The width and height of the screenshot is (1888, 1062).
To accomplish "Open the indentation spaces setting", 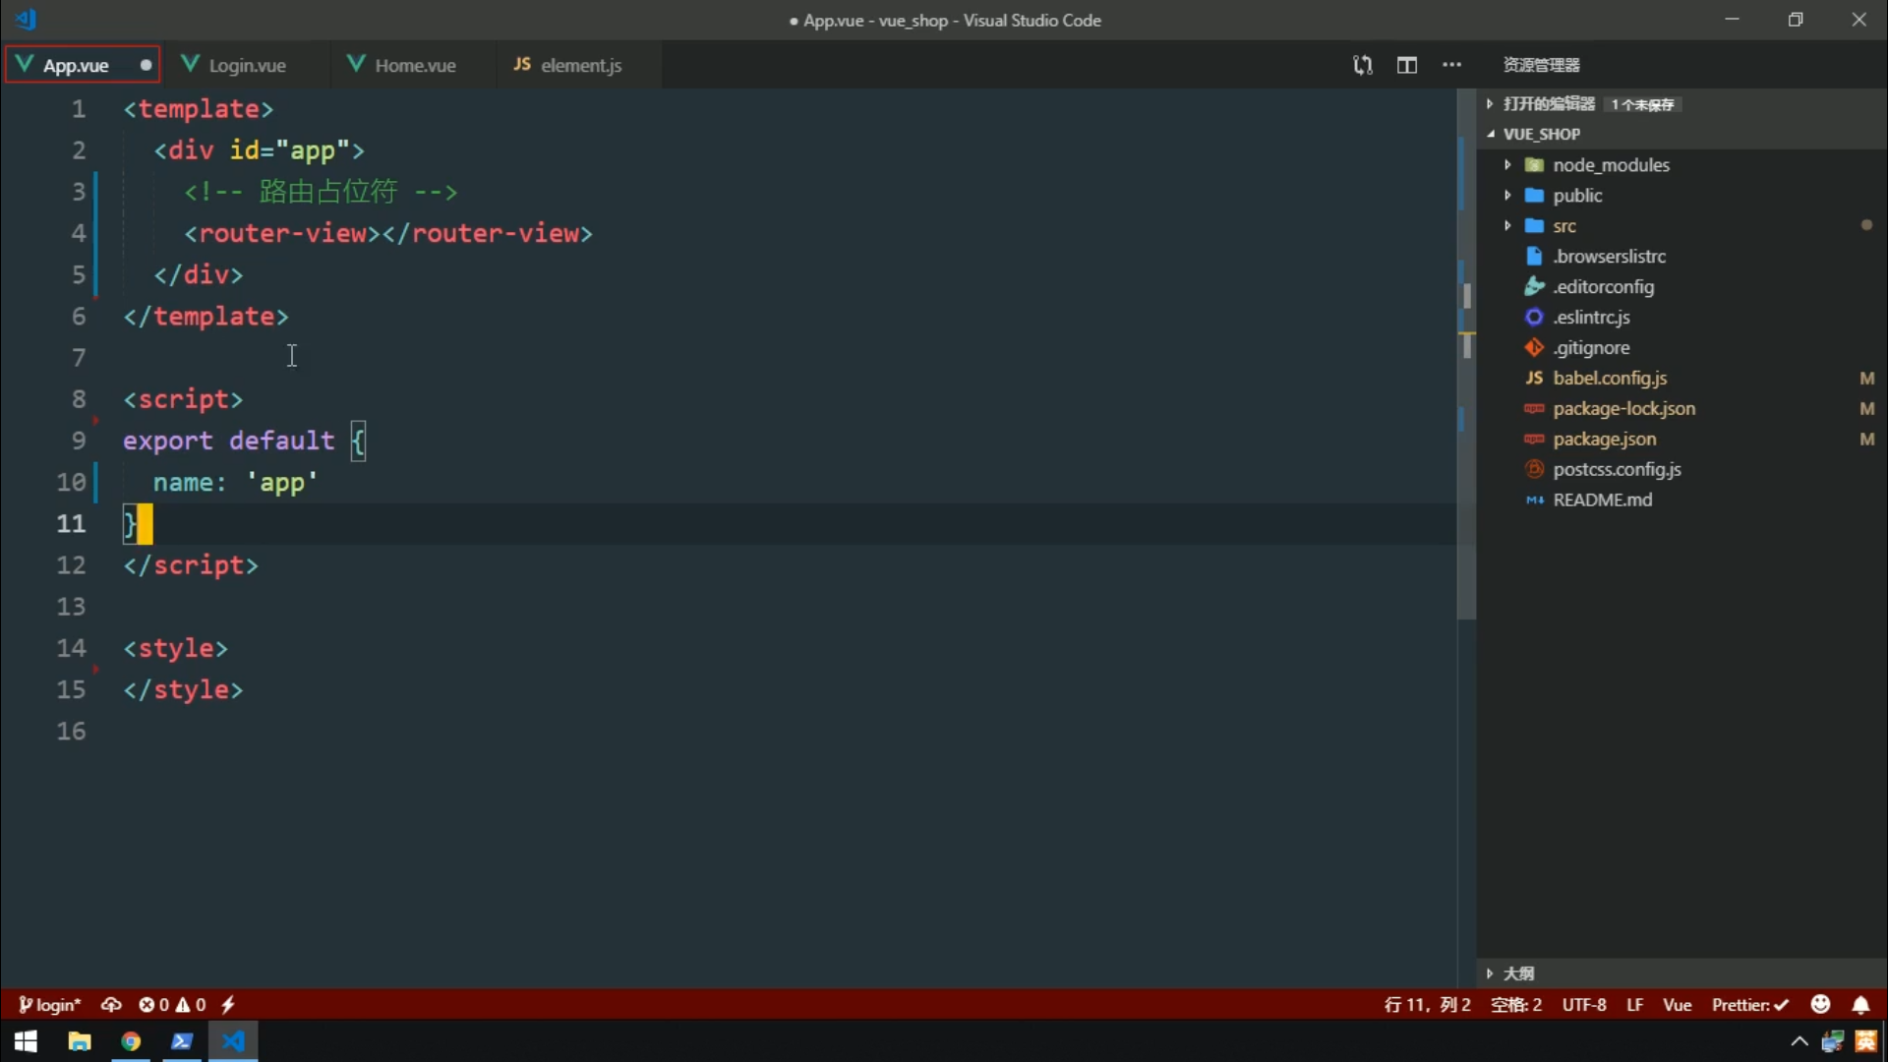I will pos(1515,1004).
